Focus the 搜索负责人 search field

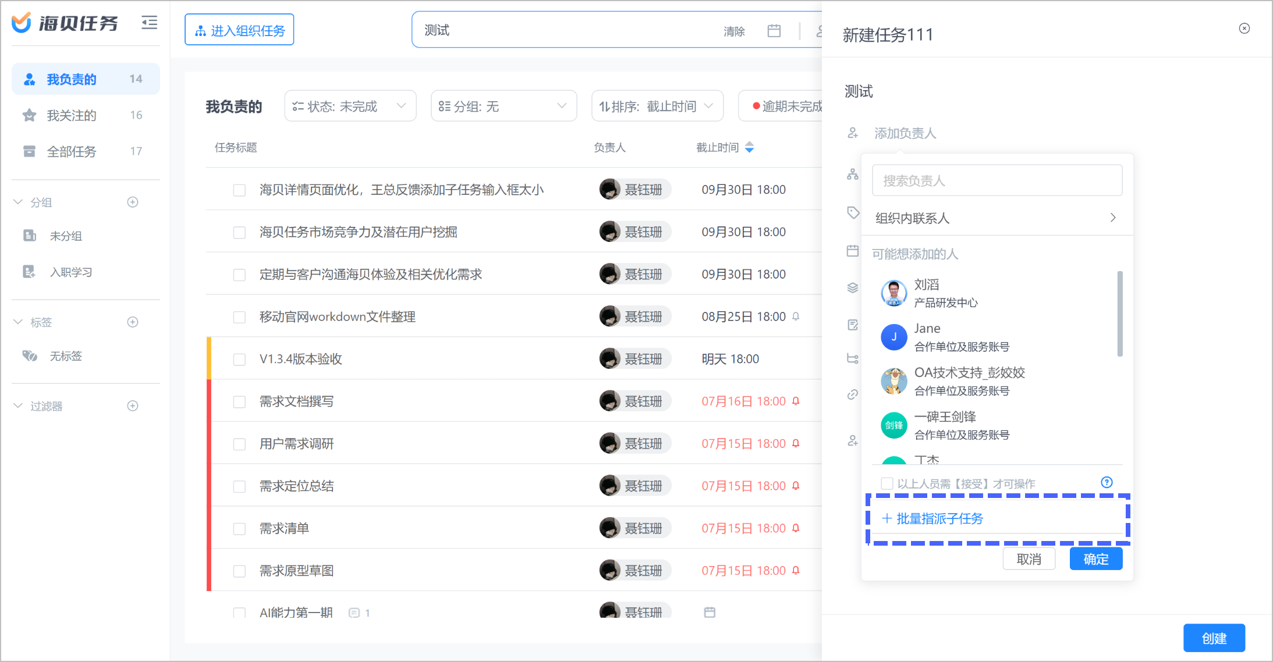(x=997, y=180)
